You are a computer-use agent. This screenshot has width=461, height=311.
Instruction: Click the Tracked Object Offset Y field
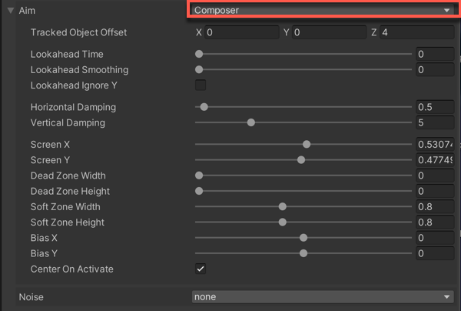[328, 32]
